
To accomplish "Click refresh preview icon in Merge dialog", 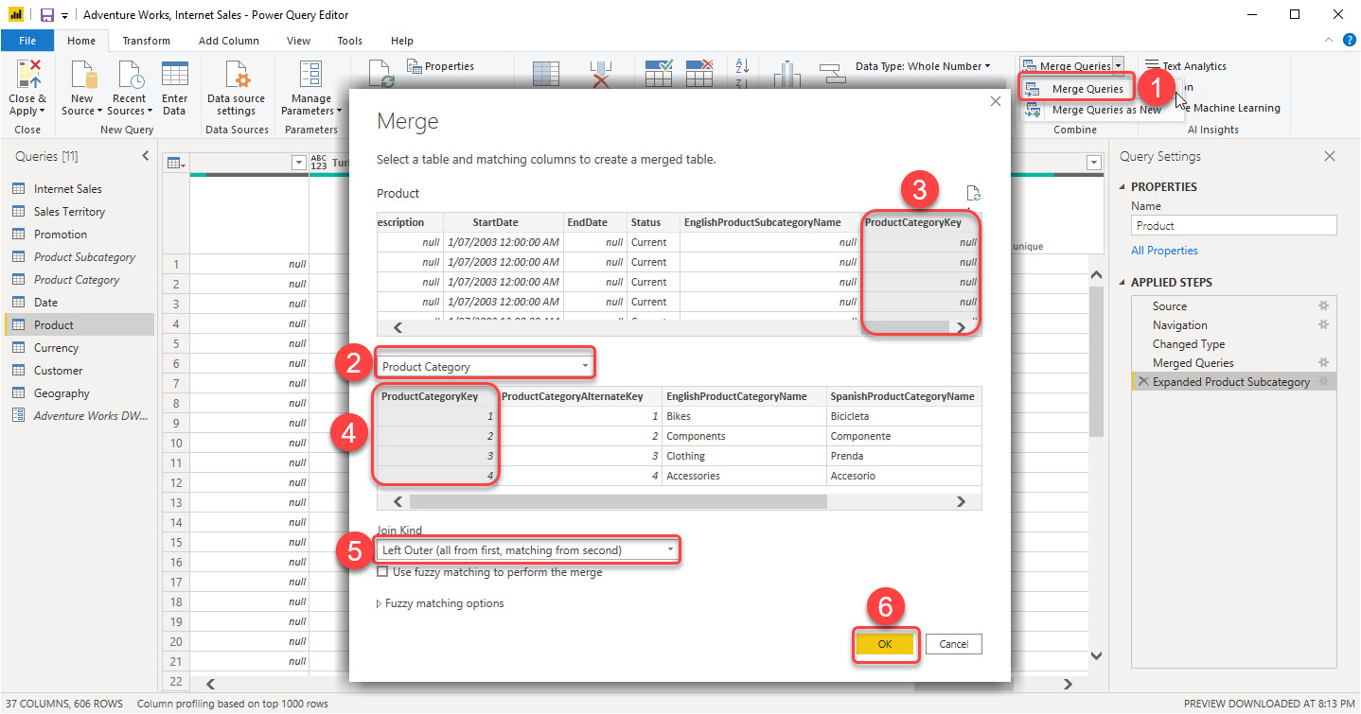I will point(973,193).
